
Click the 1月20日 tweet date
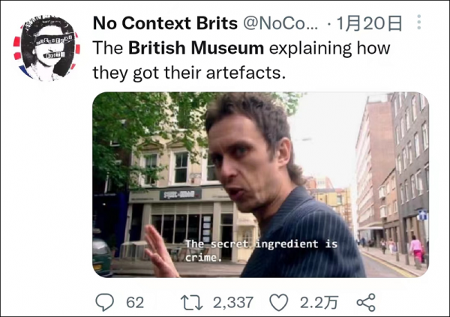point(369,23)
